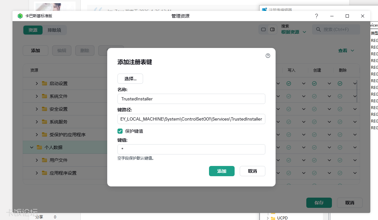Expand the 系统文件 tree row

coord(36,96)
